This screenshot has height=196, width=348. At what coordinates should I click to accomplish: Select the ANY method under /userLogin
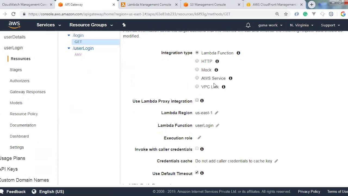tap(78, 55)
